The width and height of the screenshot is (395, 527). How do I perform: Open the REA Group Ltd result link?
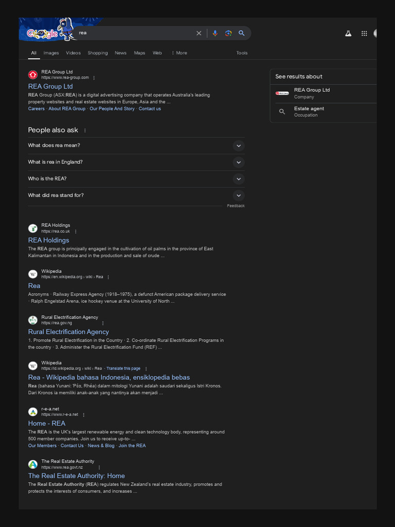coord(50,86)
